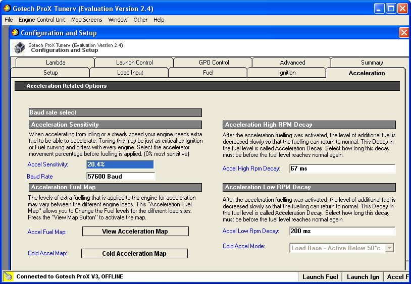Switch to the Launch Control tab
Screen dimensions: 411x284
[x=134, y=63]
